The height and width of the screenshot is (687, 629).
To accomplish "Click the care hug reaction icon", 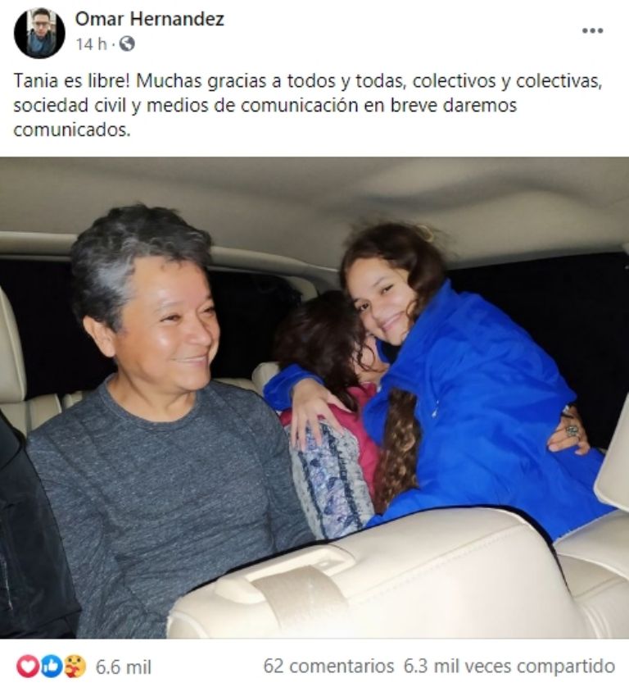I will click(x=75, y=667).
